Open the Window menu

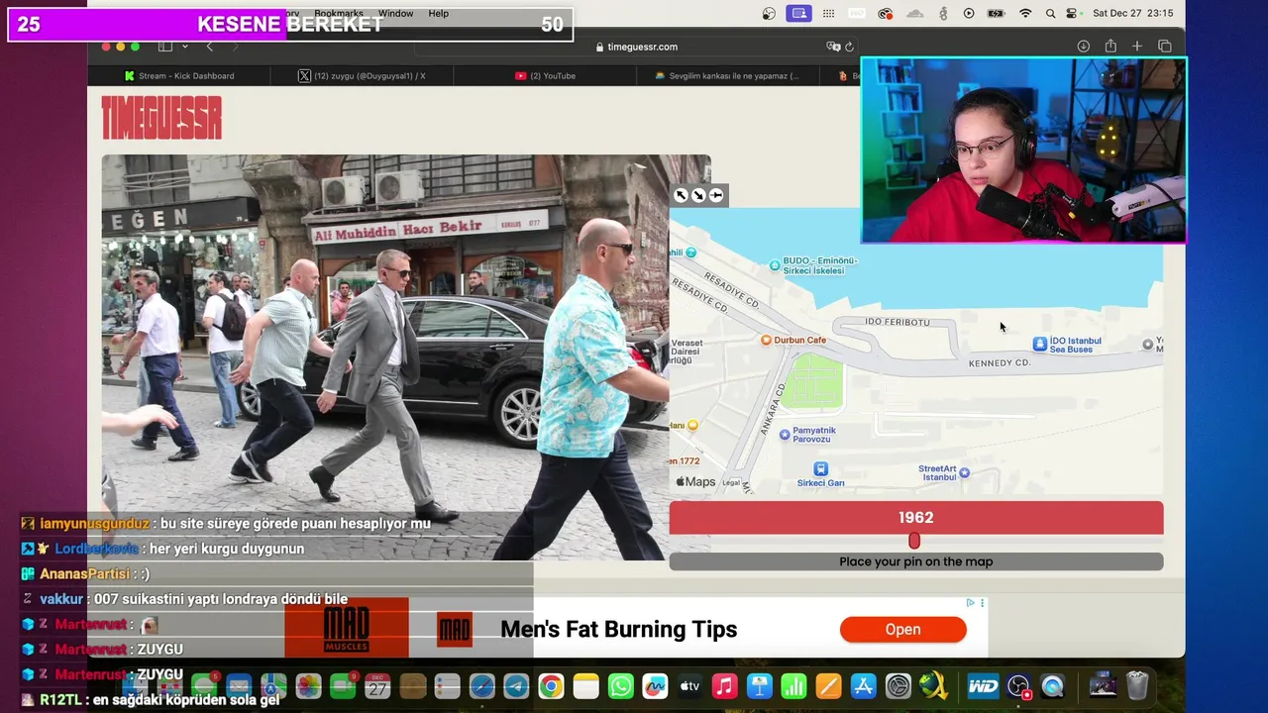pyautogui.click(x=395, y=13)
